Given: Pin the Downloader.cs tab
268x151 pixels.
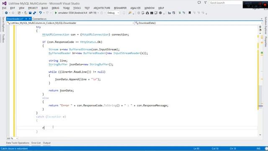Looking at the screenshot, I should (26, 19).
